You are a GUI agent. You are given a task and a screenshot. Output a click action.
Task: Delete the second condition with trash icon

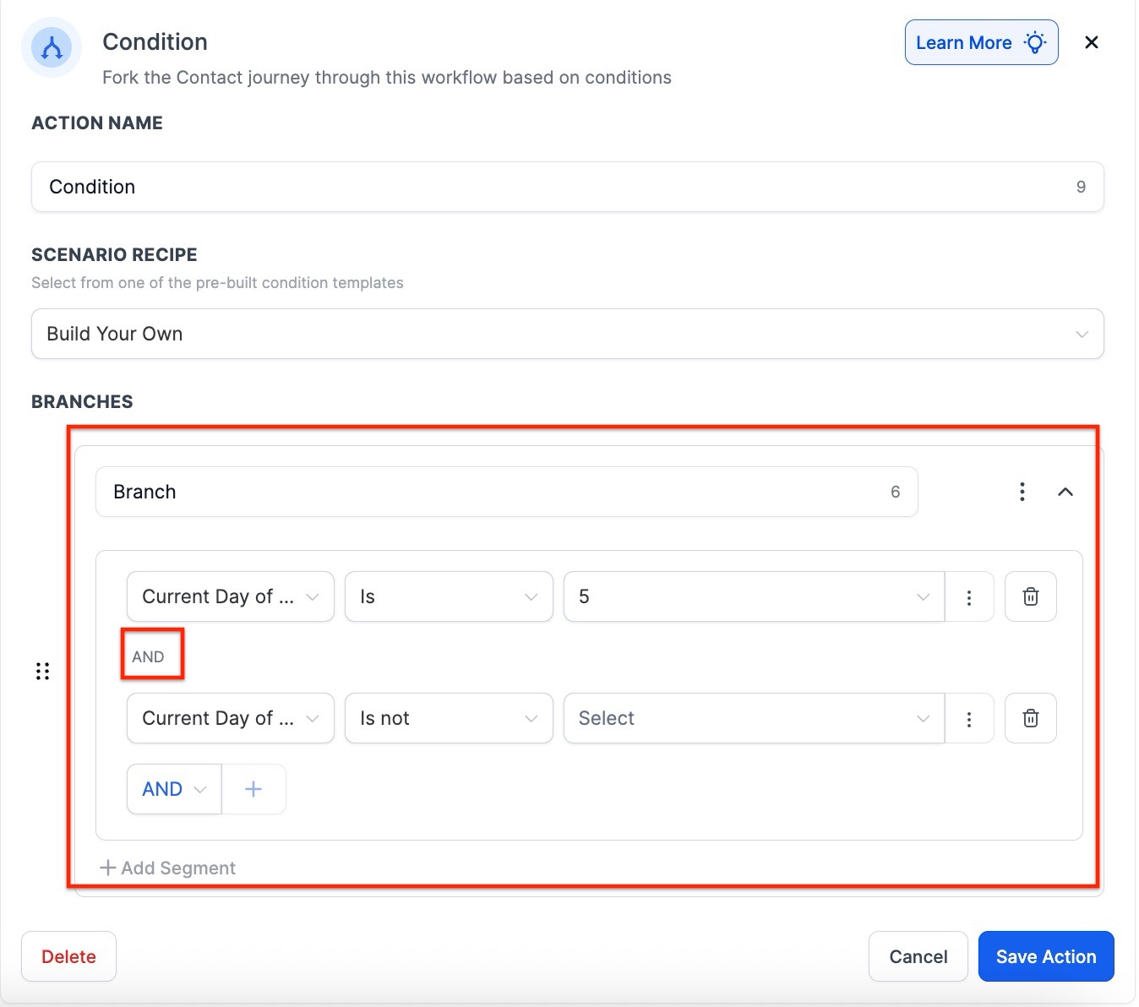point(1030,718)
